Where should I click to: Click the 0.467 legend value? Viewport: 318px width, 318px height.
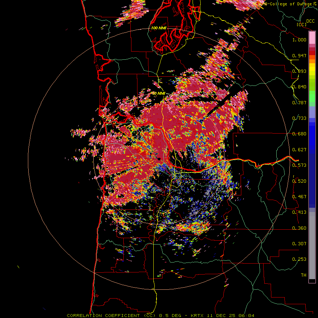point(299,197)
